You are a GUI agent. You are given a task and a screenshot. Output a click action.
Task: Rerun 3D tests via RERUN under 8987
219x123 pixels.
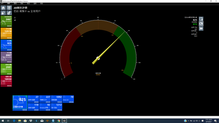click(x=9, y=62)
